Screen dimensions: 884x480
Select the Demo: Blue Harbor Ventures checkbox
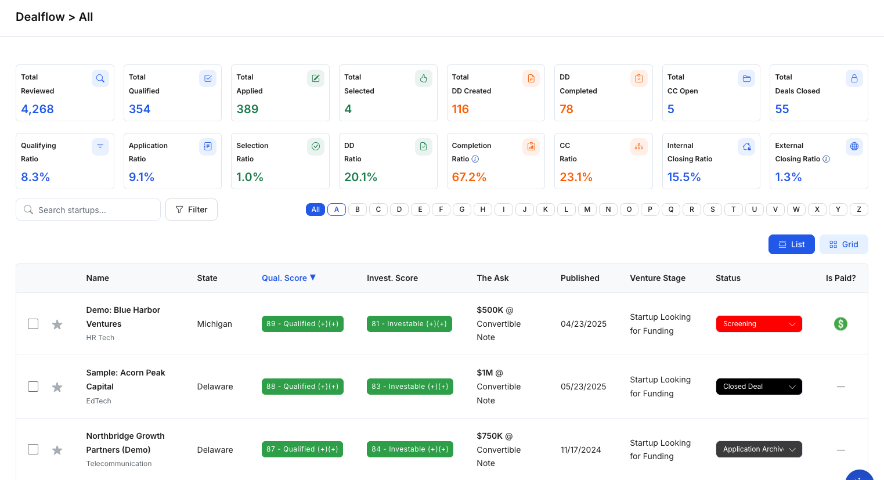[x=33, y=324]
